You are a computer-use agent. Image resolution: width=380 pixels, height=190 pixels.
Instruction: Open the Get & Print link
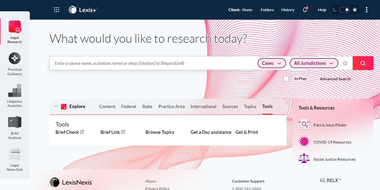click(x=247, y=132)
